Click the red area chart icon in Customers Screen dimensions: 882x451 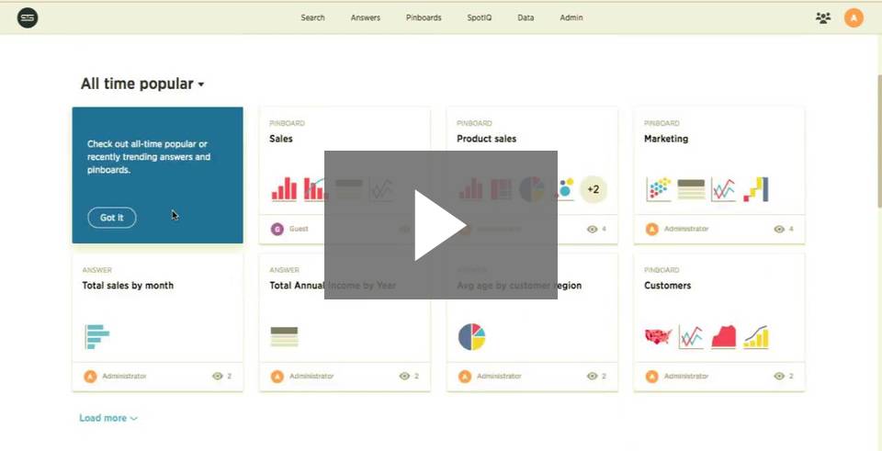click(724, 337)
